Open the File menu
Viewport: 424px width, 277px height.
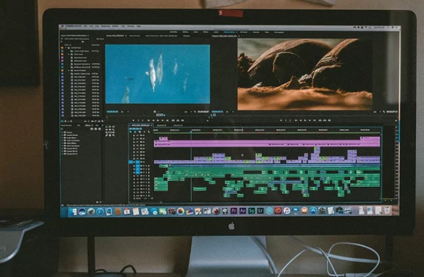point(85,26)
